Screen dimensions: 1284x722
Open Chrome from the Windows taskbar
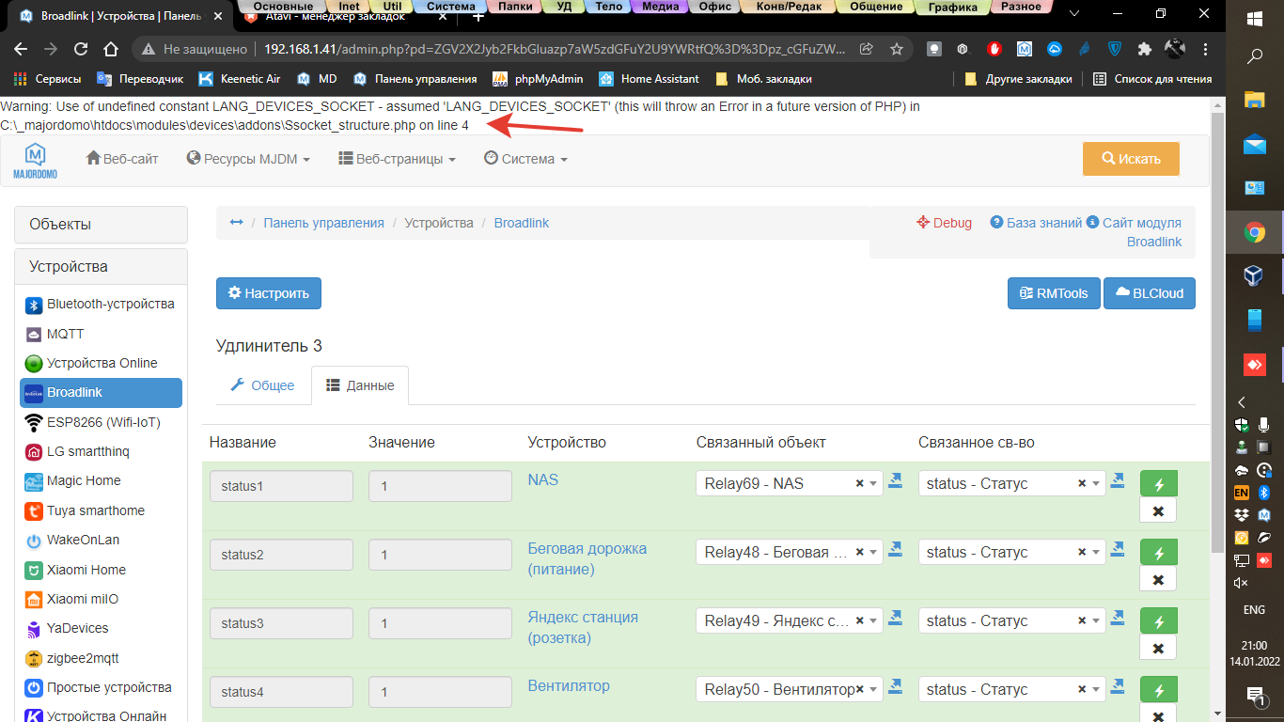(x=1254, y=232)
